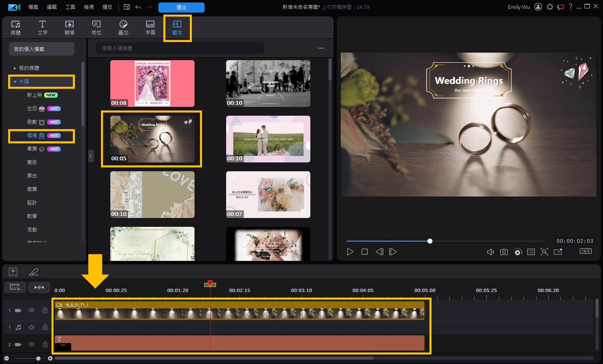Select the 畢業 graduation category
The image size is (603, 364).
click(x=32, y=149)
